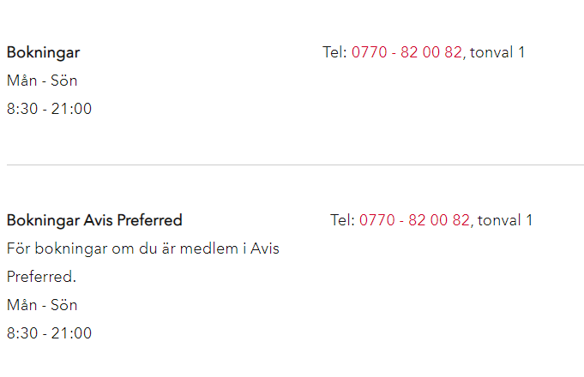Click the standalone 'Bokningar' heading
Screen dimensions: 584x377
[x=43, y=52]
